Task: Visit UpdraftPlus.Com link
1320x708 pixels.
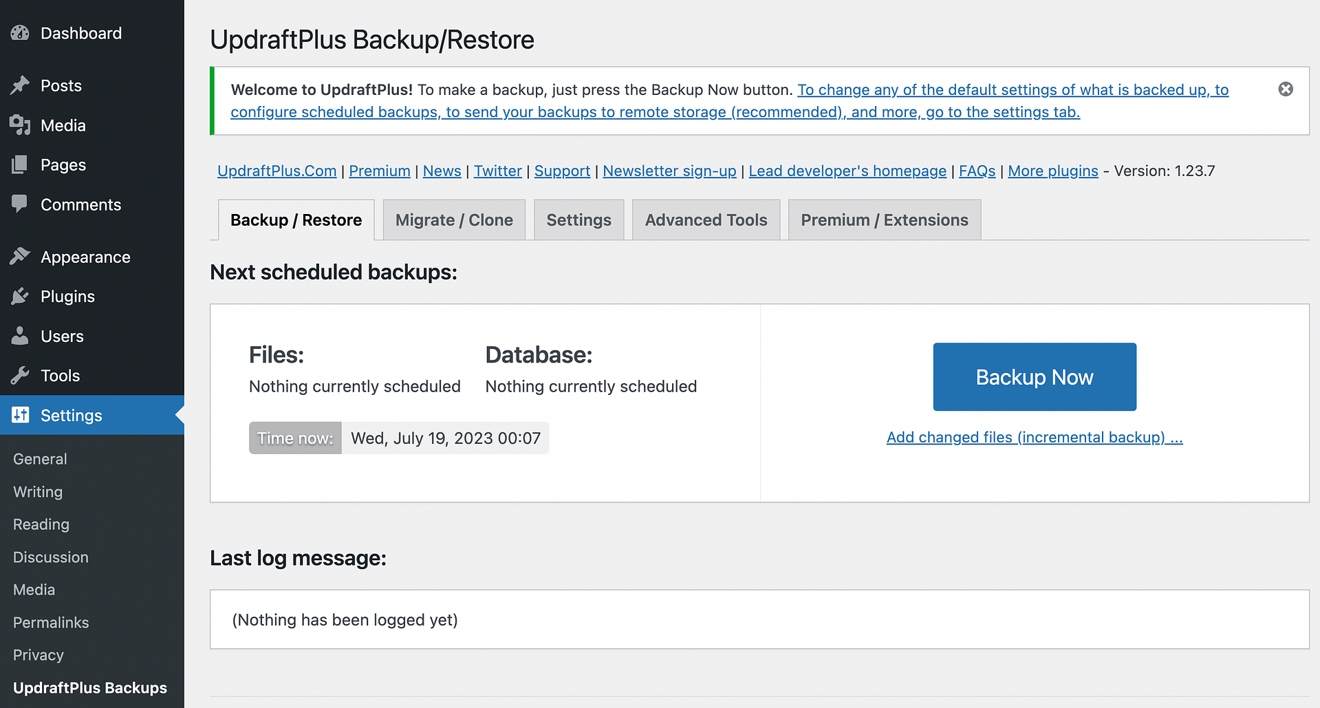Action: coord(277,171)
